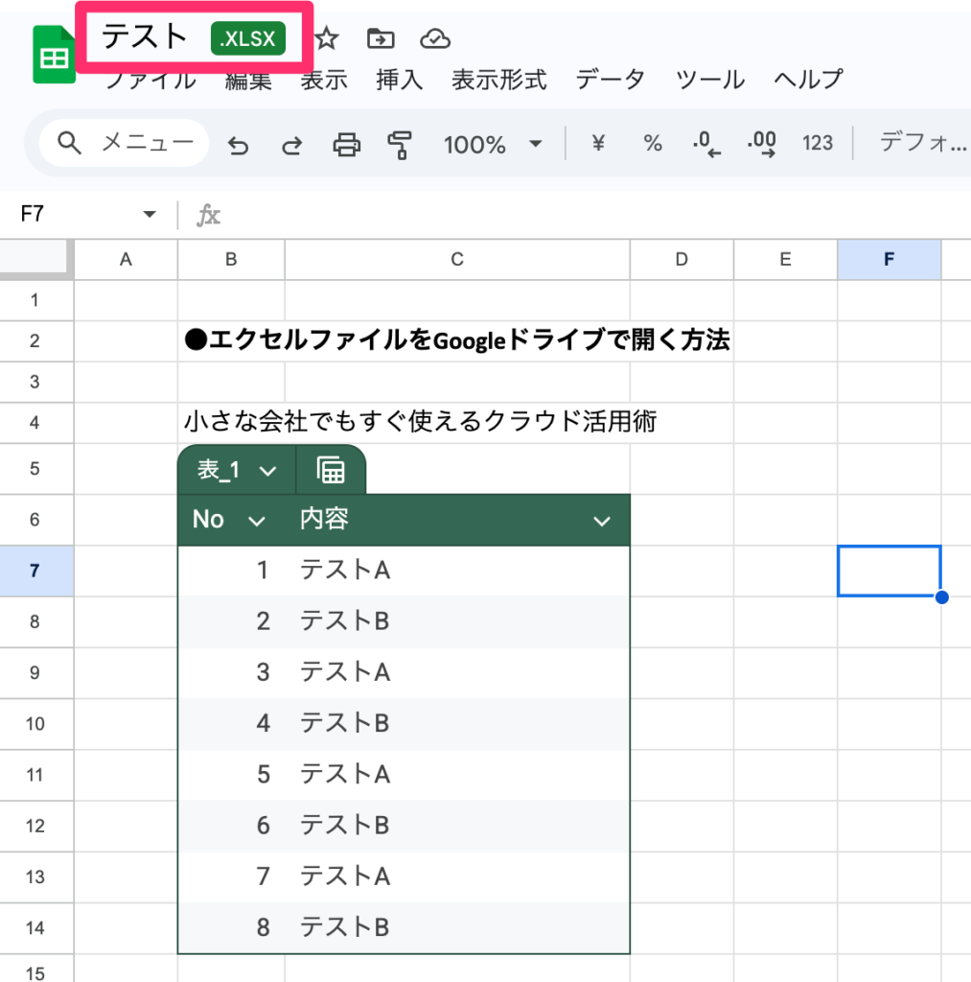The height and width of the screenshot is (982, 971).
Task: Open the データ menu
Action: (x=610, y=81)
